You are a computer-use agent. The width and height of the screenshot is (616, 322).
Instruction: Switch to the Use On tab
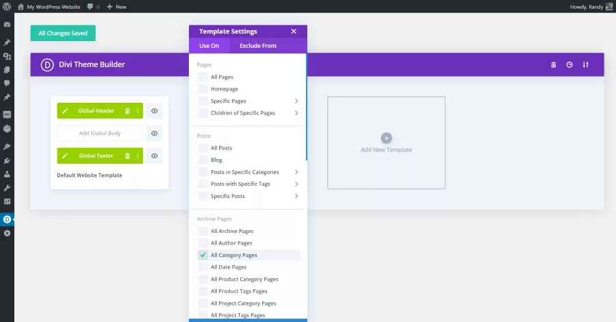click(x=209, y=46)
